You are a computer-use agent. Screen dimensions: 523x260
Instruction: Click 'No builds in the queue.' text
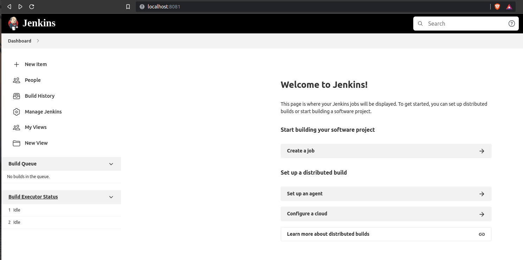click(x=28, y=177)
